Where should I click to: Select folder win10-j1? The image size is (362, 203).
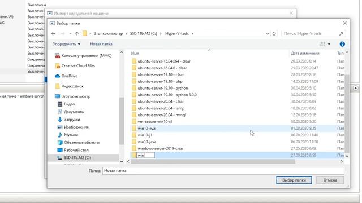point(145,135)
